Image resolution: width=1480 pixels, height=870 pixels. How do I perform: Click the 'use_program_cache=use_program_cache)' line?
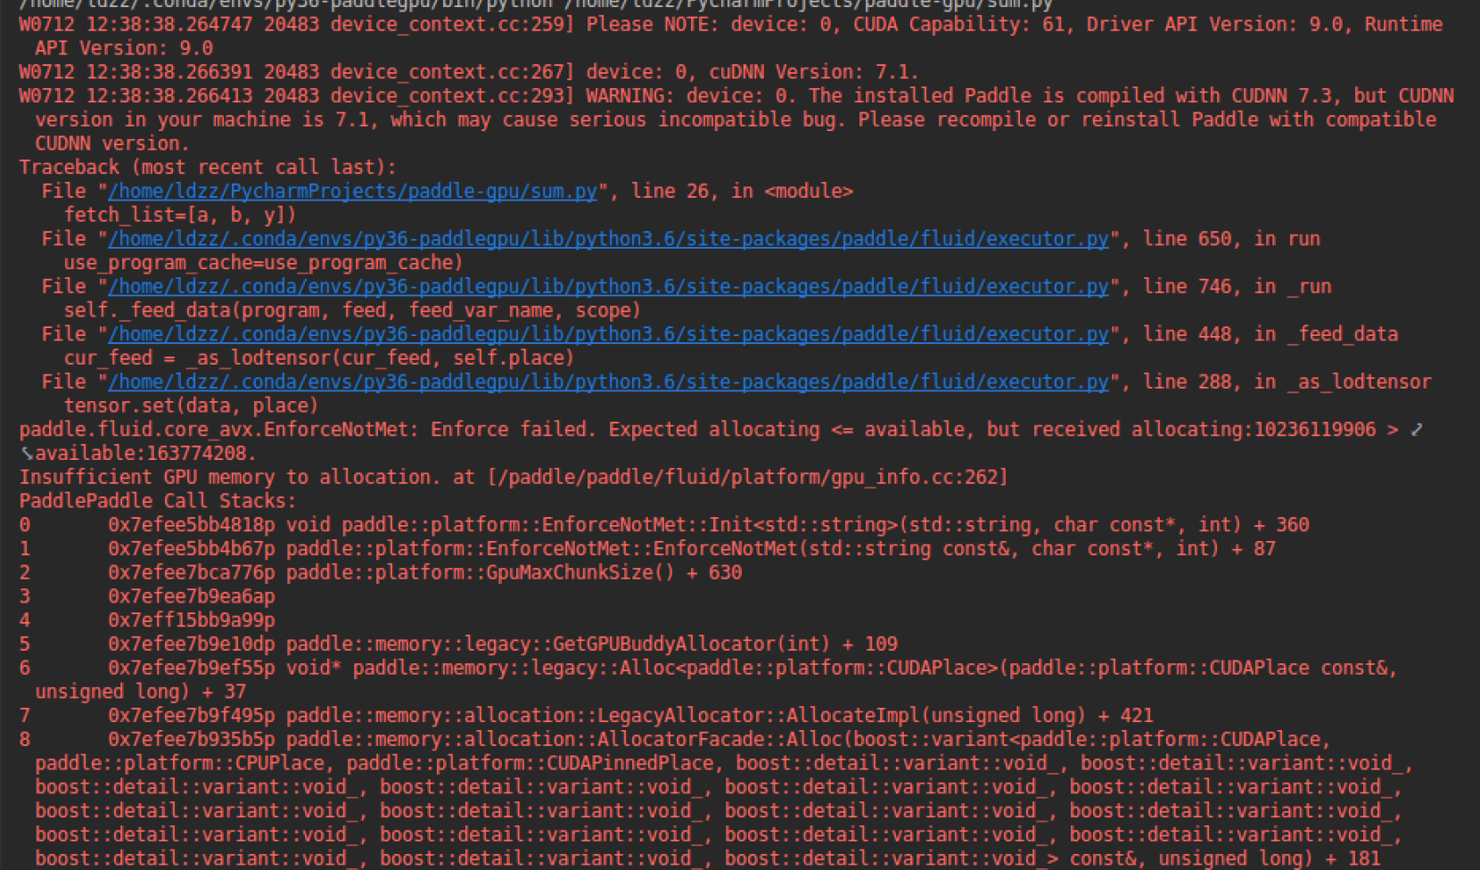pos(263,263)
